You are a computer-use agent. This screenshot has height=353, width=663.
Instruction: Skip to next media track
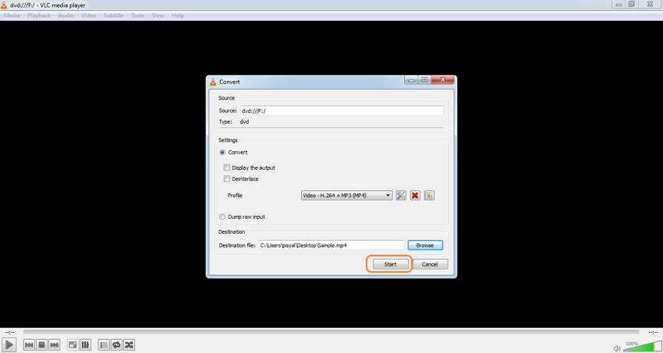click(x=54, y=345)
